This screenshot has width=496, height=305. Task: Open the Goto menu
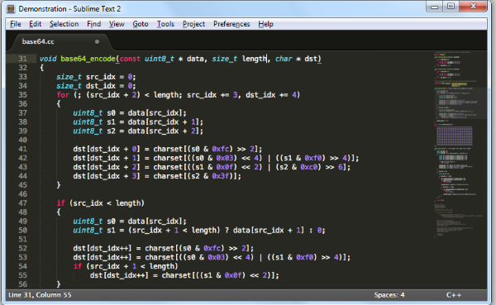click(141, 24)
